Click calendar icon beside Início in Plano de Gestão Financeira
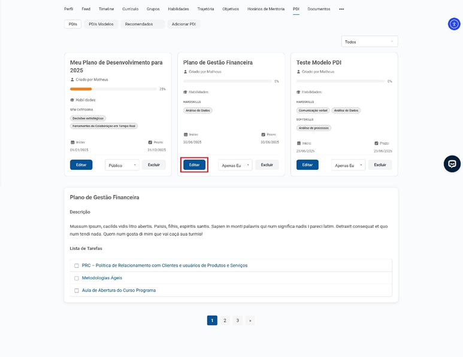 [186, 135]
